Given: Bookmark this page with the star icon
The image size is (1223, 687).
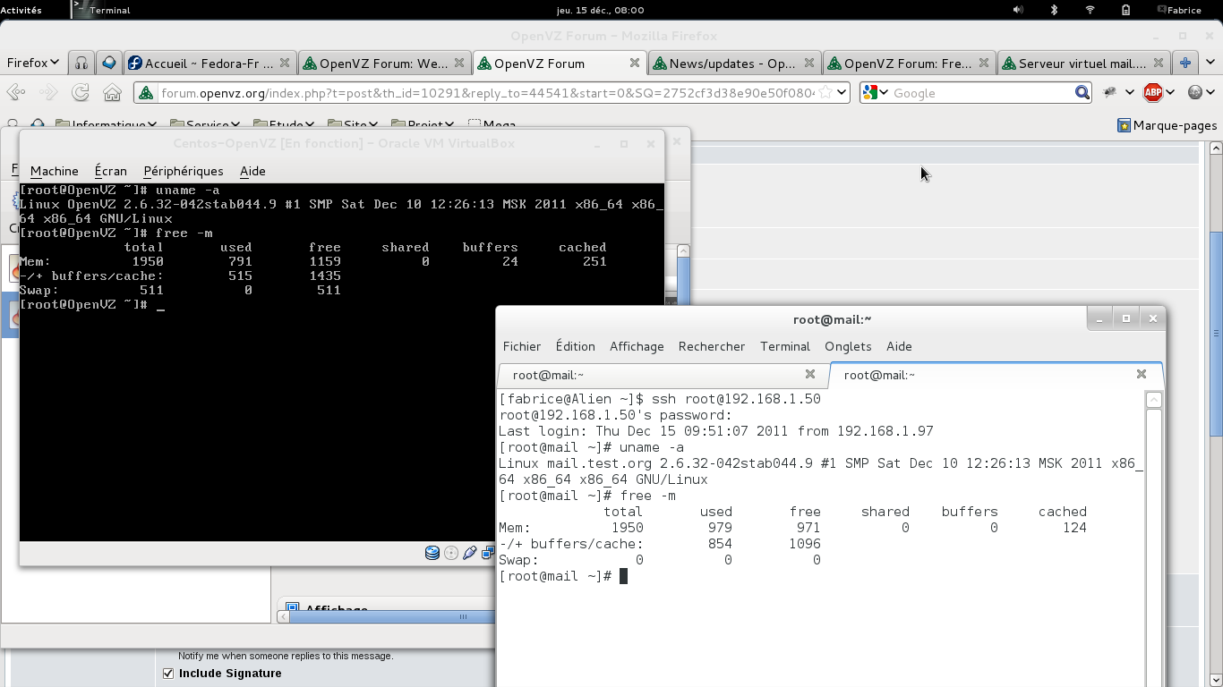Looking at the screenshot, I should coord(825,93).
